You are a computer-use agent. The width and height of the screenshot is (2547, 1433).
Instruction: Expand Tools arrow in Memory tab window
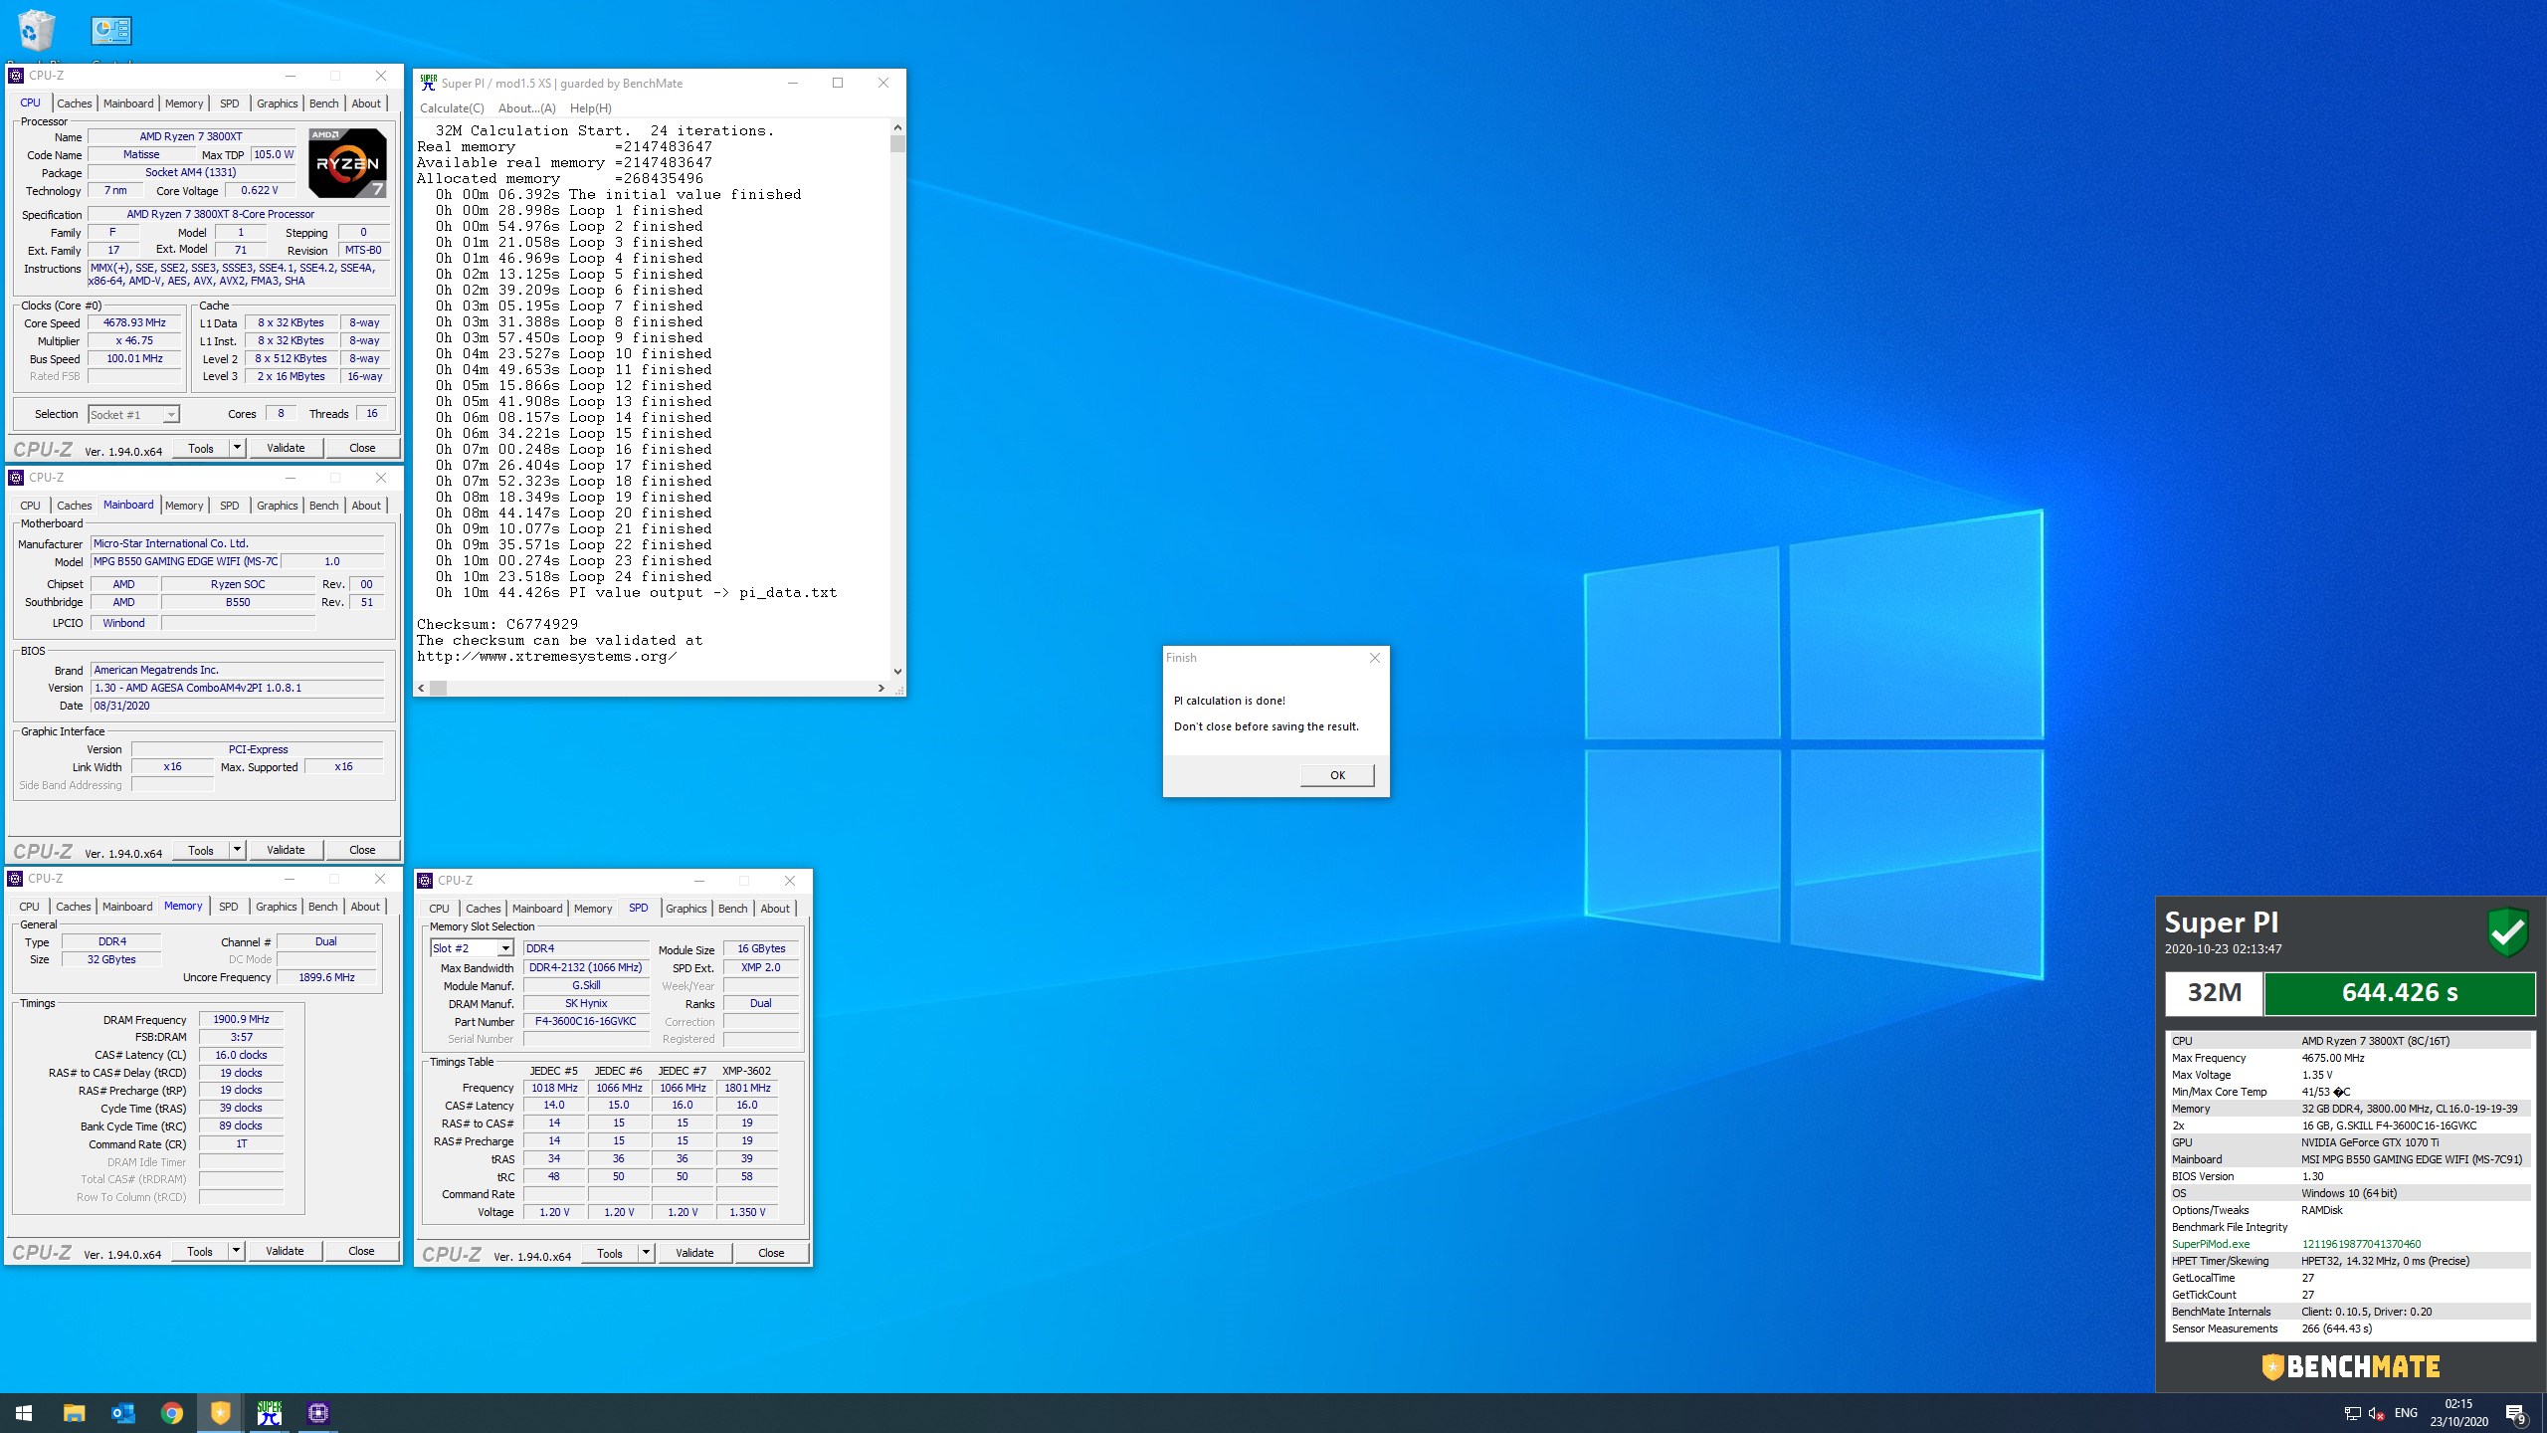pos(236,1251)
